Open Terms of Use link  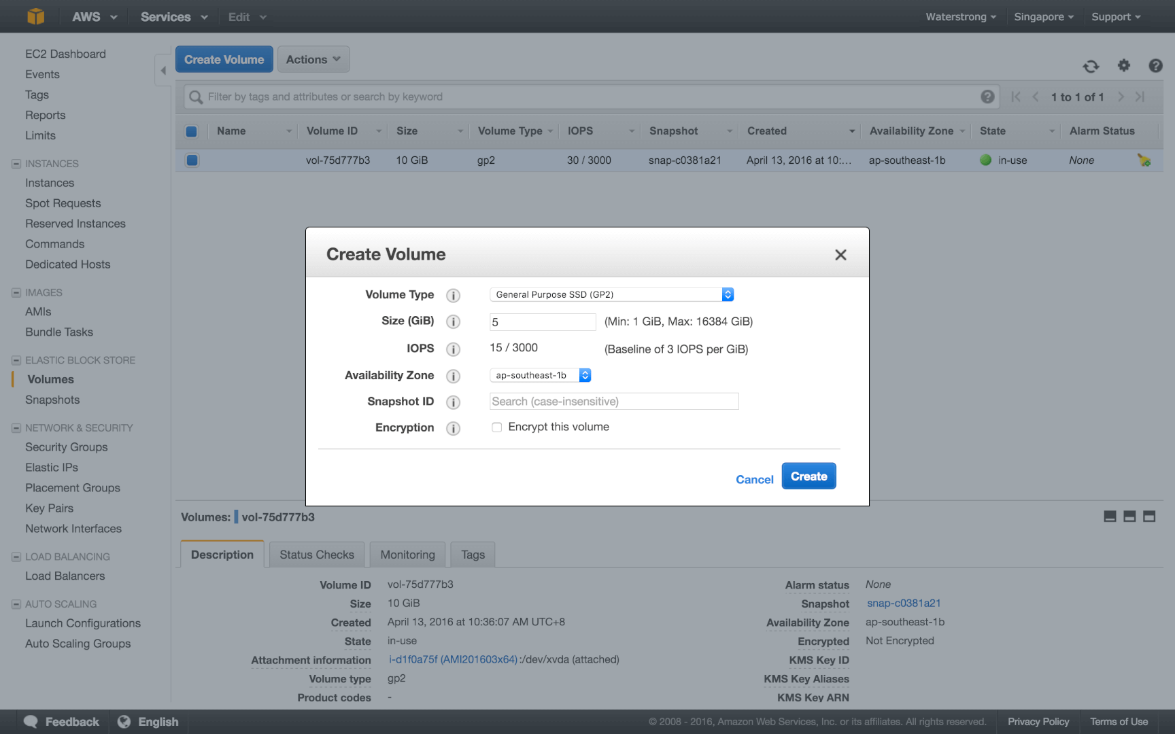(x=1119, y=722)
